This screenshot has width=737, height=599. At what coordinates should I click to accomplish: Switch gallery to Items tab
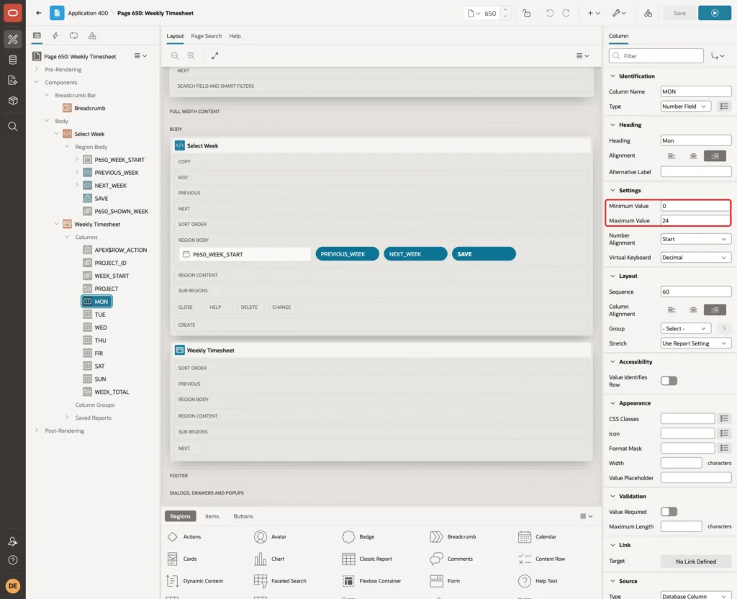click(x=212, y=516)
